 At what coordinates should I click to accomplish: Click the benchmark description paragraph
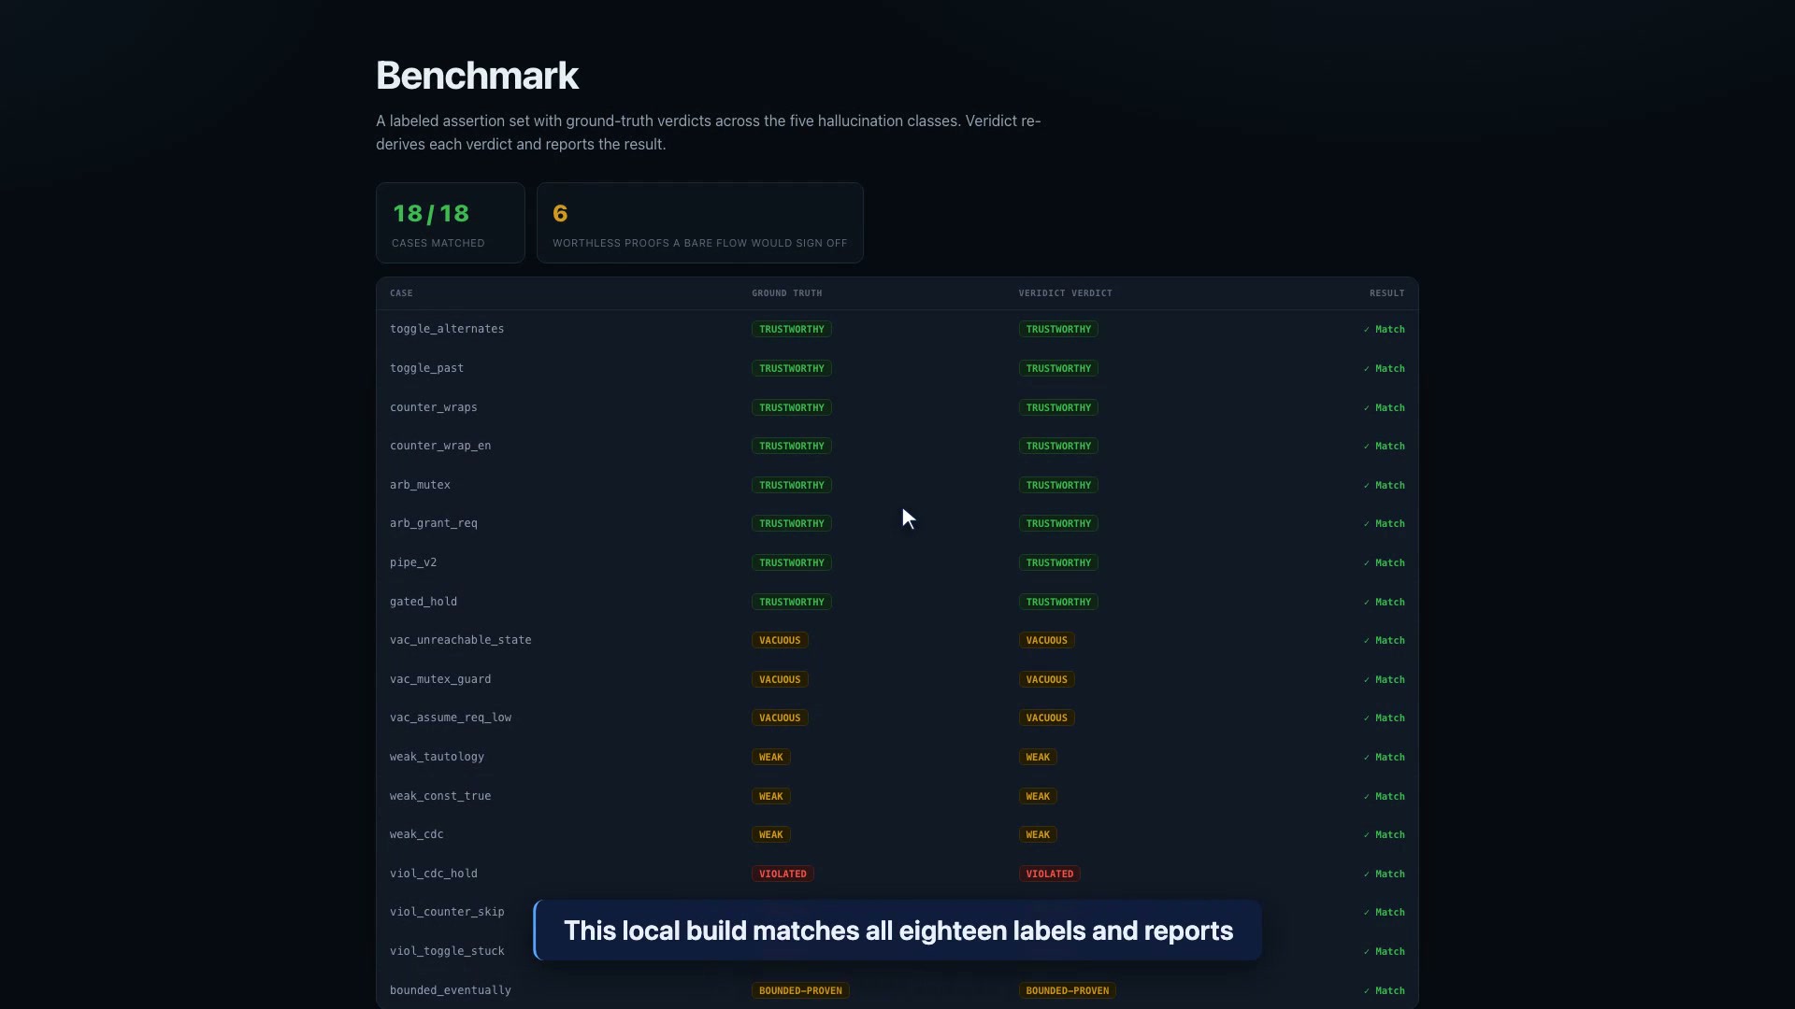(709, 133)
